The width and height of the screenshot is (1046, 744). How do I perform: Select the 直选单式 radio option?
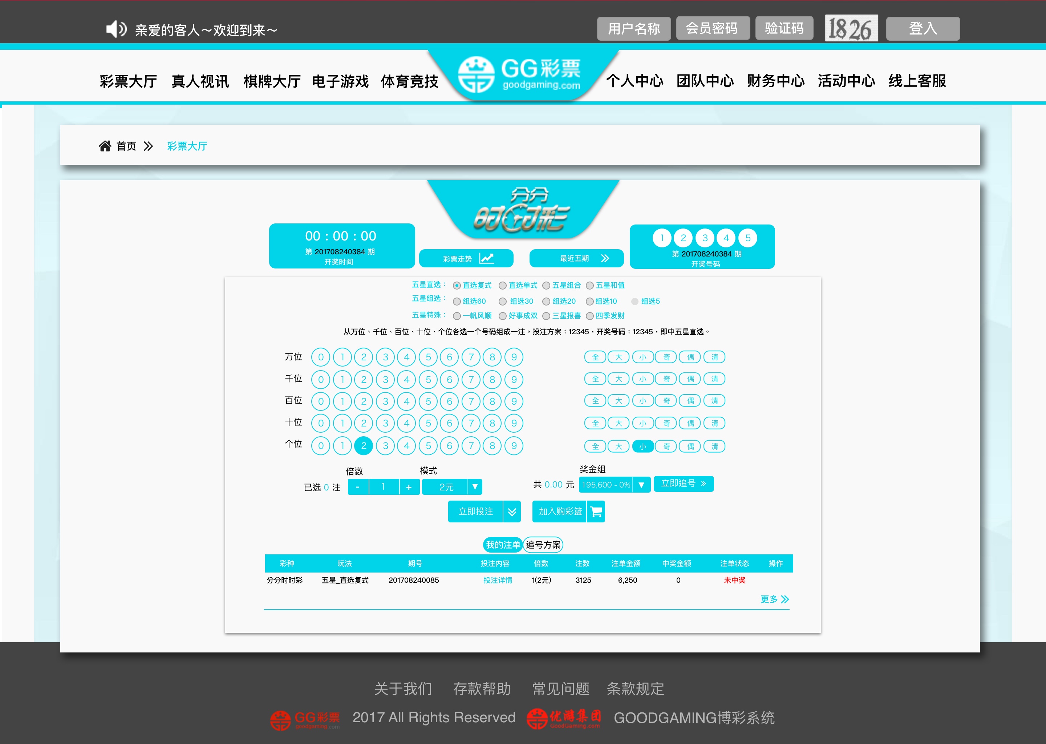pos(502,286)
